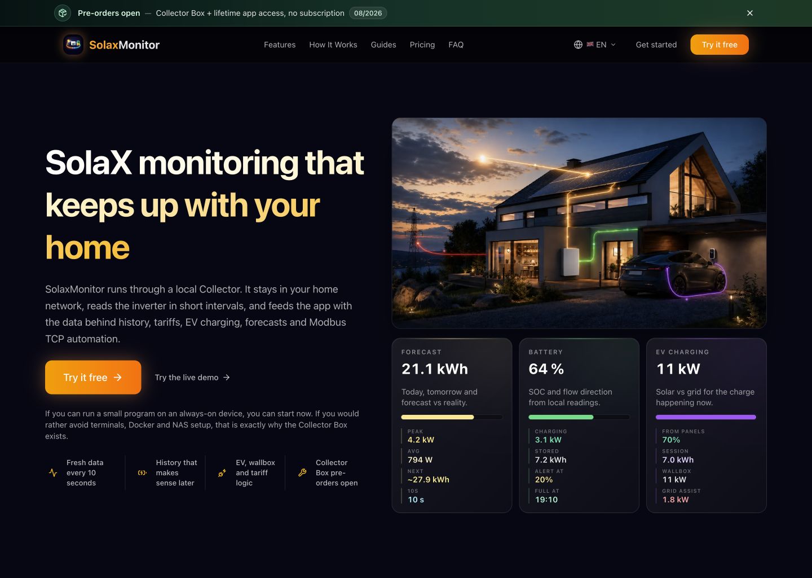Open the FAQ navigation link
Viewport: 812px width, 578px height.
click(456, 45)
